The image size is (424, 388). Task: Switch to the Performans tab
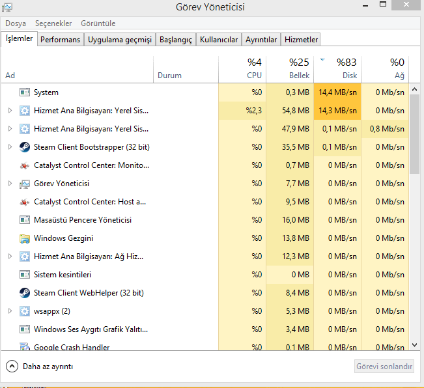coord(60,40)
